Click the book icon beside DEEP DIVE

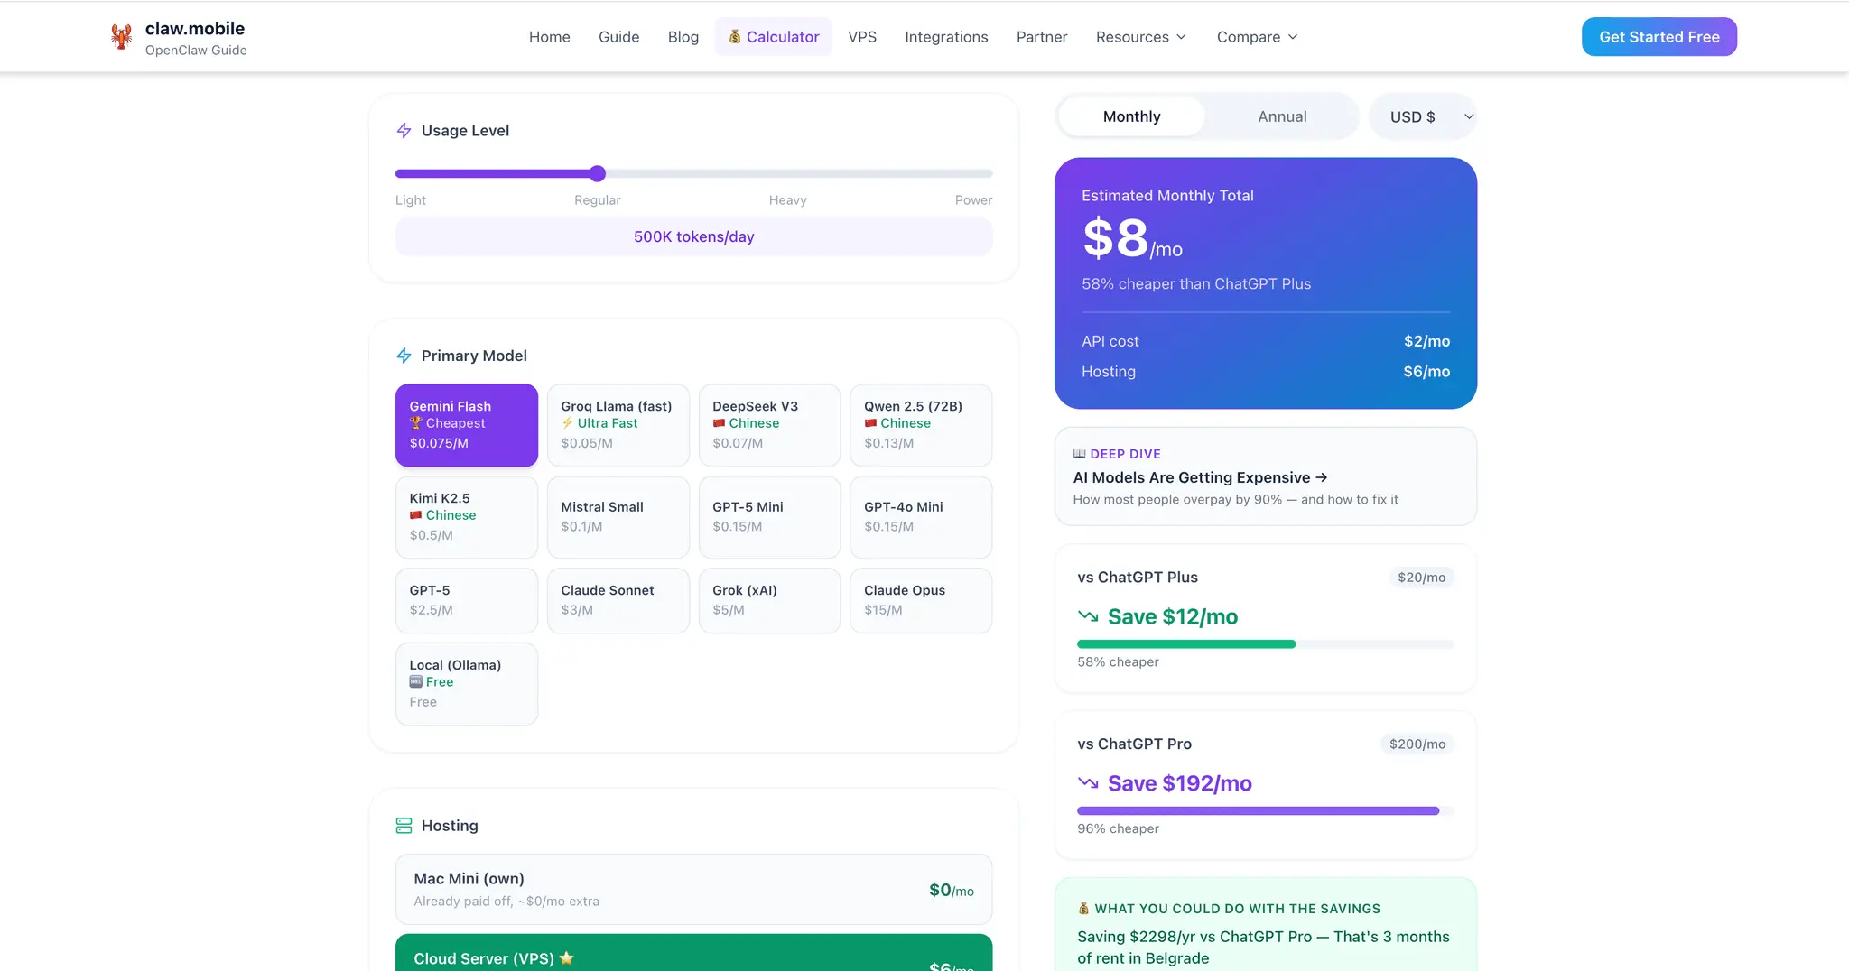point(1079,454)
